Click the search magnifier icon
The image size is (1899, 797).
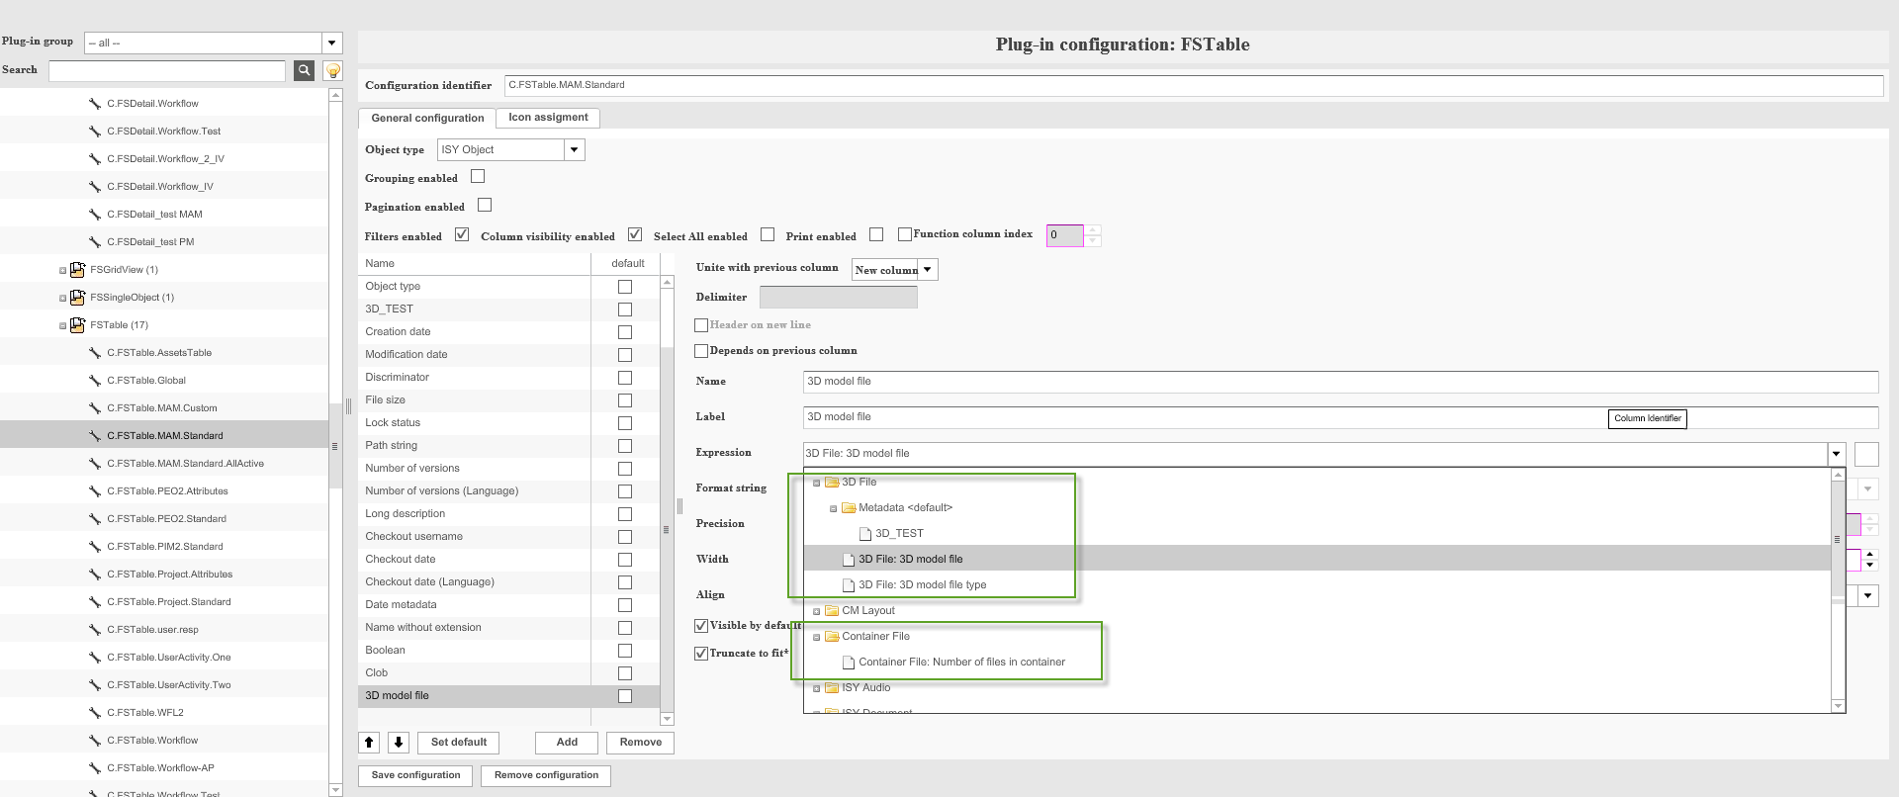pyautogui.click(x=304, y=70)
